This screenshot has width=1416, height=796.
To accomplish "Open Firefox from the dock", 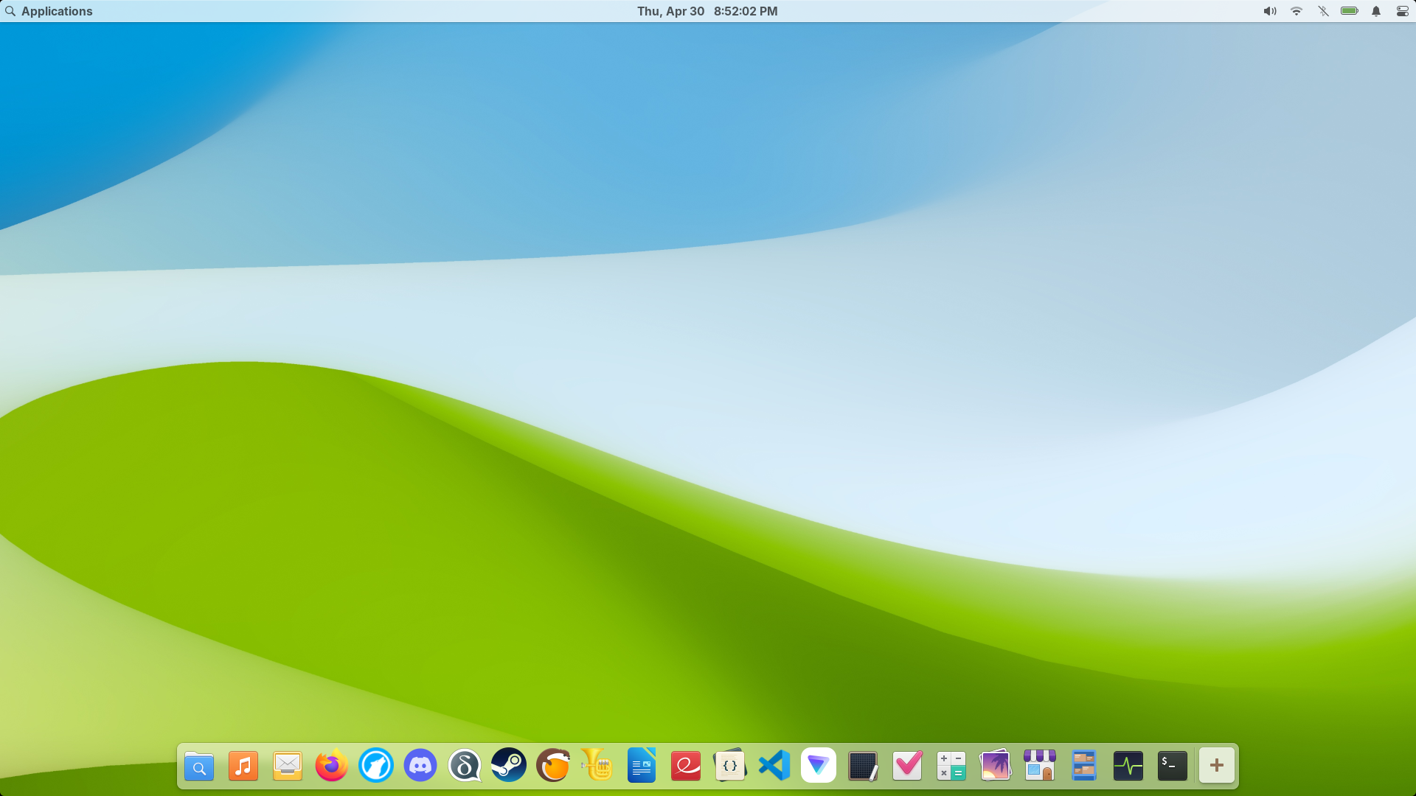I will pyautogui.click(x=332, y=766).
